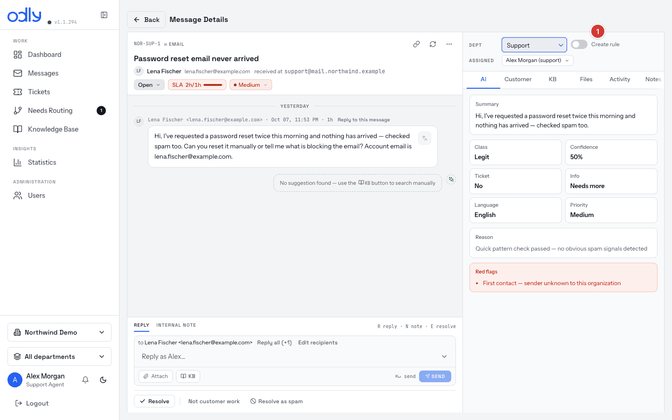Resolve this message
The width and height of the screenshot is (672, 420).
[x=154, y=401]
